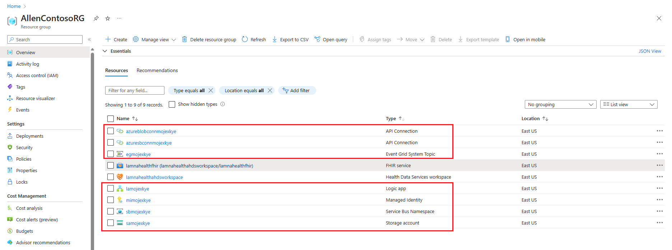This screenshot has height=250, width=672.
Task: Go to Home breadcrumb link
Action: coord(14,6)
